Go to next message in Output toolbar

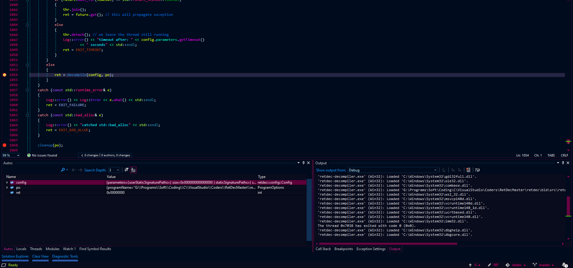coord(460,170)
